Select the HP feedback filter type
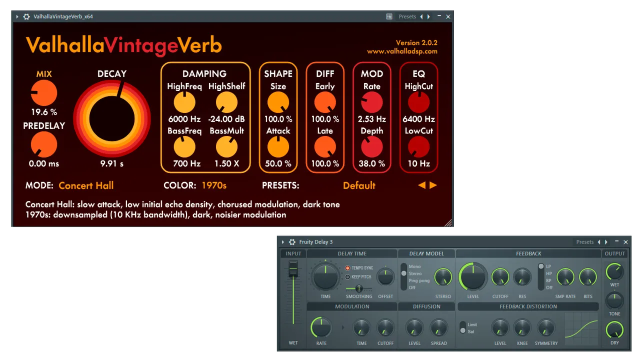Image resolution: width=640 pixels, height=360 pixels. click(x=548, y=273)
